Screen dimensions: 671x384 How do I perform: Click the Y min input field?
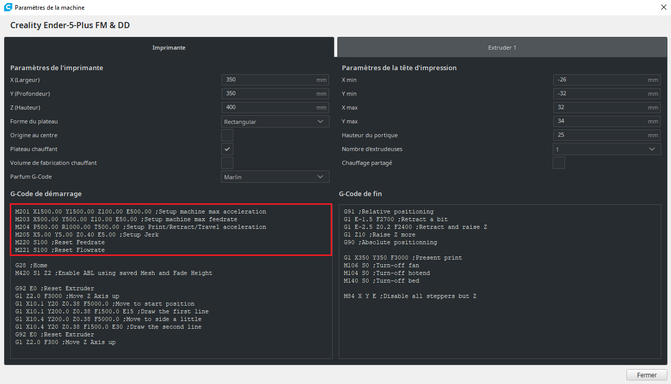pyautogui.click(x=607, y=94)
